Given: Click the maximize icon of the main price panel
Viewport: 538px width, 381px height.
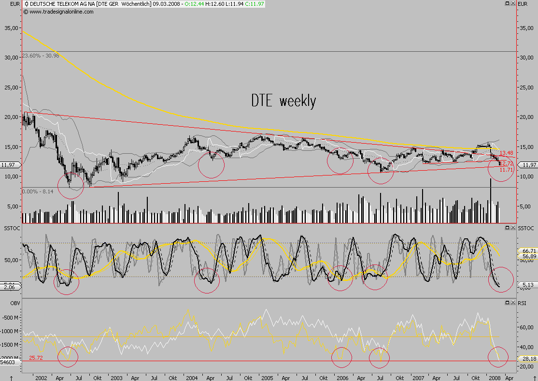Looking at the screenshot, I should [x=507, y=3].
